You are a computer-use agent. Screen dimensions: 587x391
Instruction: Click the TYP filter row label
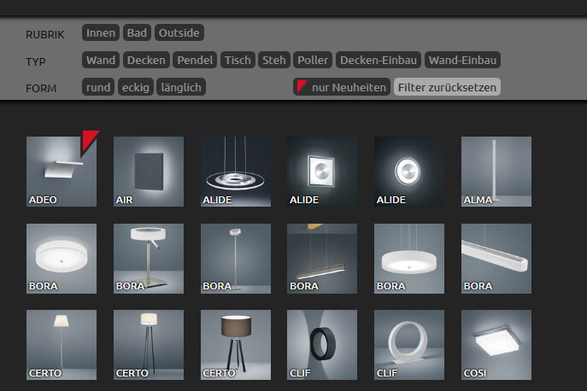pos(36,61)
